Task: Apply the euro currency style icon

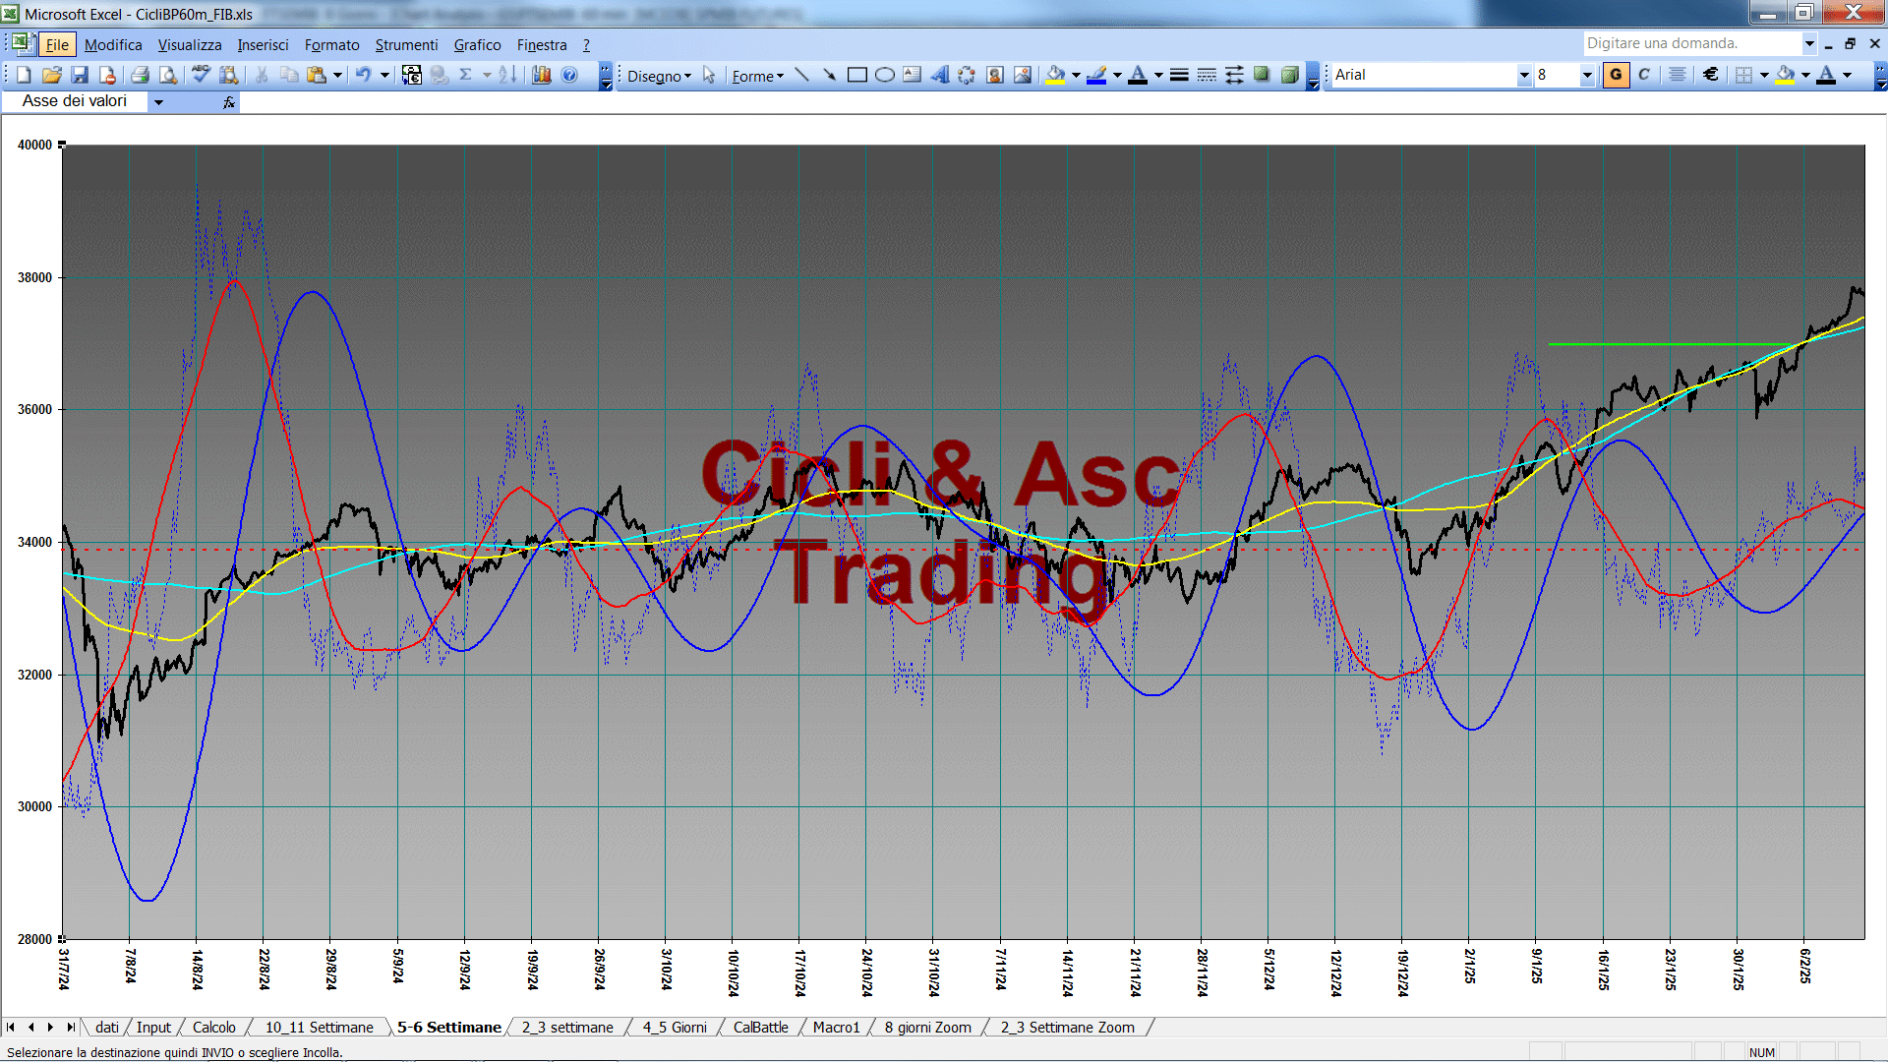Action: pos(1711,75)
